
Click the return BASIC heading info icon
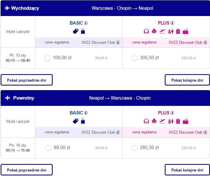(86, 113)
